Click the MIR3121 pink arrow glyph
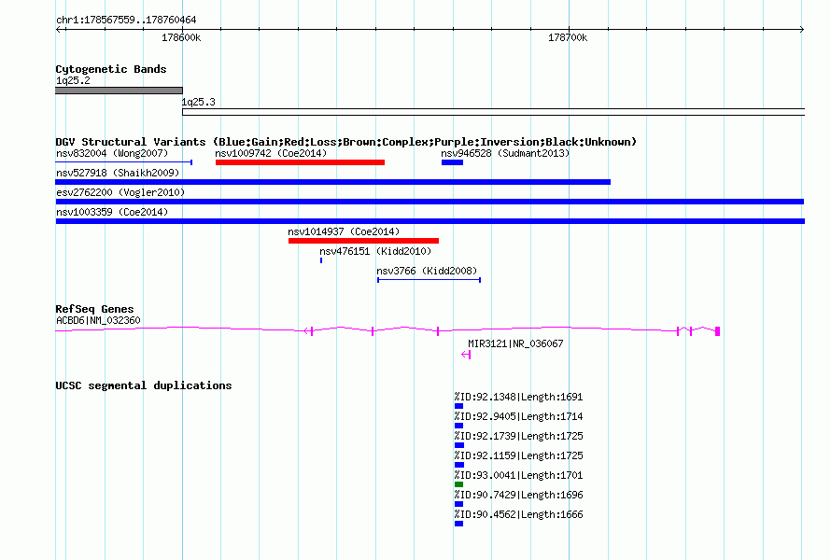831x560 pixels. (x=466, y=355)
